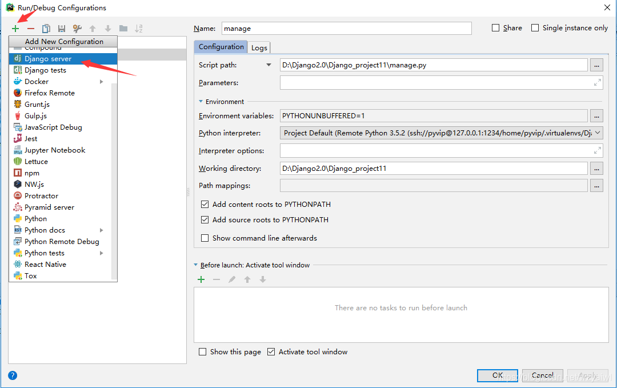Pick JavaScript Debug configuration

[x=60, y=127]
